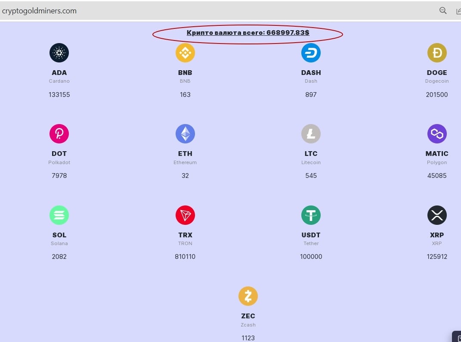Click the SOL balance 2082

pos(59,257)
